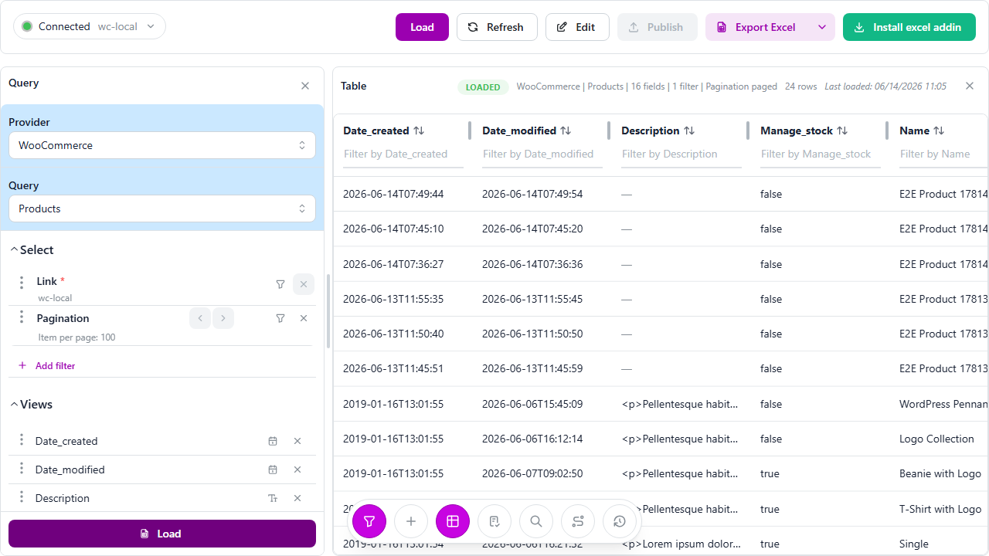Screen dimensions: 989x556
Task: Open history via the clock icon
Action: click(620, 521)
